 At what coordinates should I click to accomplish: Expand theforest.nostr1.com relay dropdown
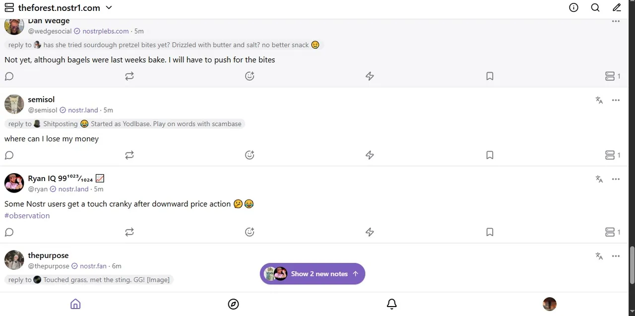tap(109, 7)
